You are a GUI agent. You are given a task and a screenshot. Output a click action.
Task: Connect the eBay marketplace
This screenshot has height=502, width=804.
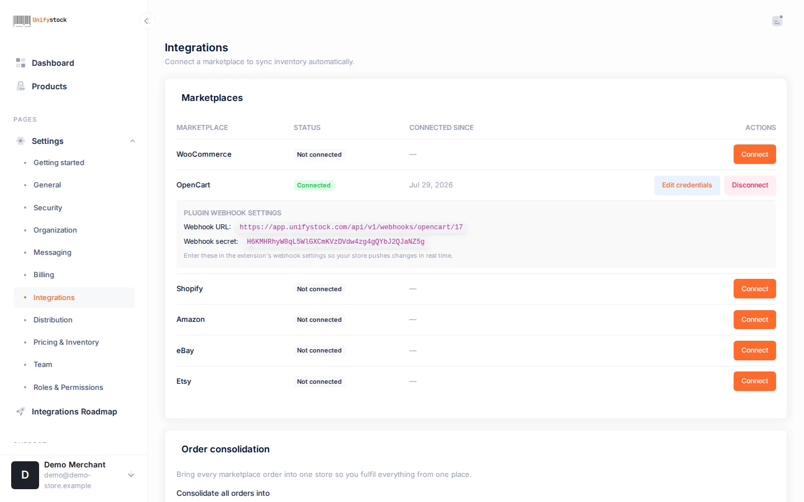coord(754,350)
